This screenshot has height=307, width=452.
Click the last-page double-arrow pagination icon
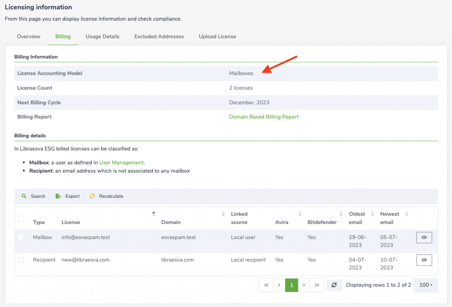click(x=317, y=285)
